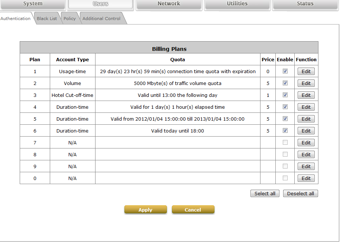Screen dimensions: 340x242
Task: Go to the Status menu tab
Action: (305, 4)
